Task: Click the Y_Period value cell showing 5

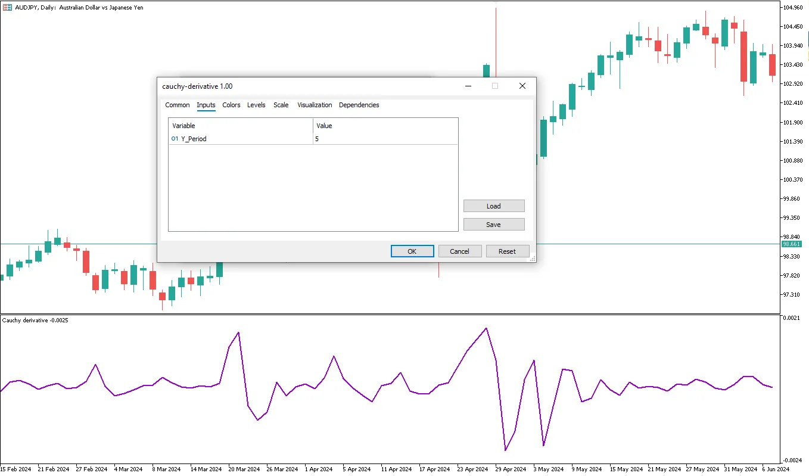Action: (x=385, y=139)
